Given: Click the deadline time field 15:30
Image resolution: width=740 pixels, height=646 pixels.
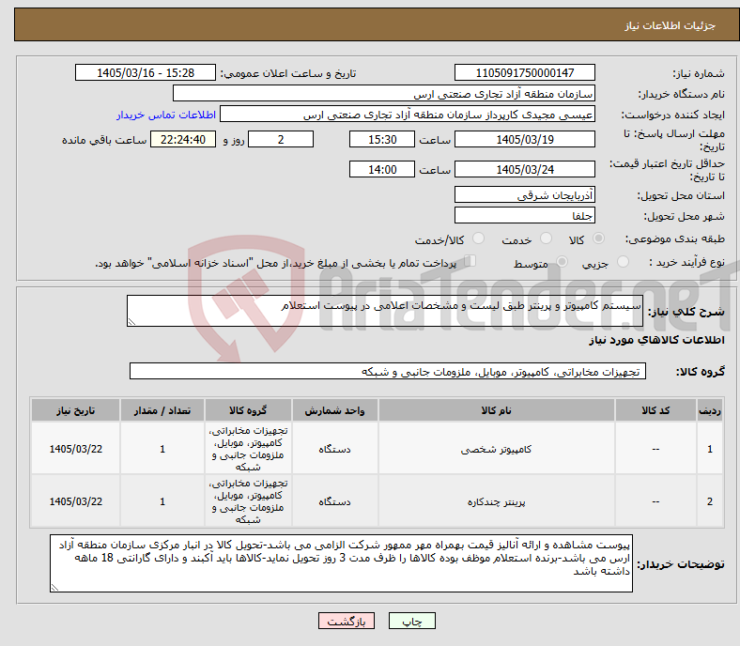Looking at the screenshot, I should pos(382,139).
